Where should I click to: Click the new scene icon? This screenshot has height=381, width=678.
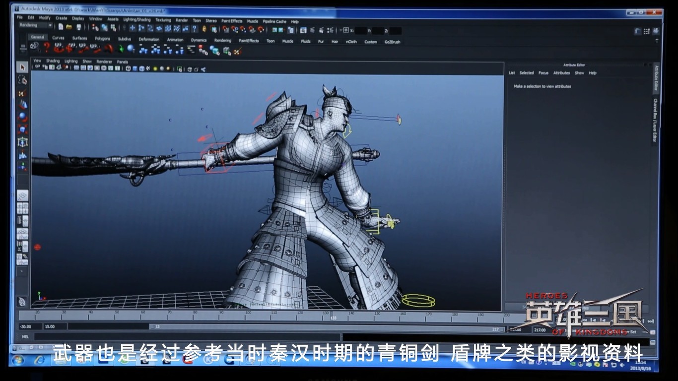[61, 27]
